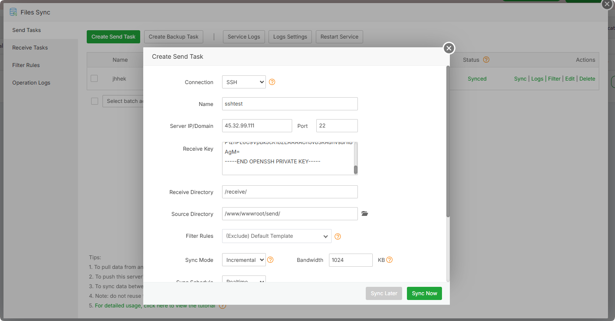Open the Connection SSH dropdown
Screen dimensions: 615x321
[244, 82]
